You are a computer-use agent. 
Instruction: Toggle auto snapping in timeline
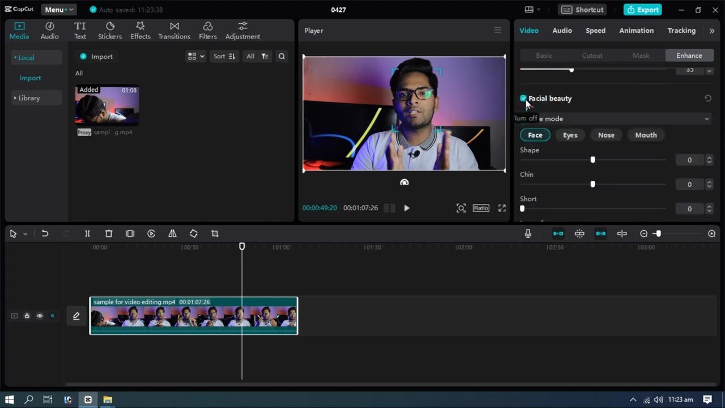pyautogui.click(x=579, y=233)
